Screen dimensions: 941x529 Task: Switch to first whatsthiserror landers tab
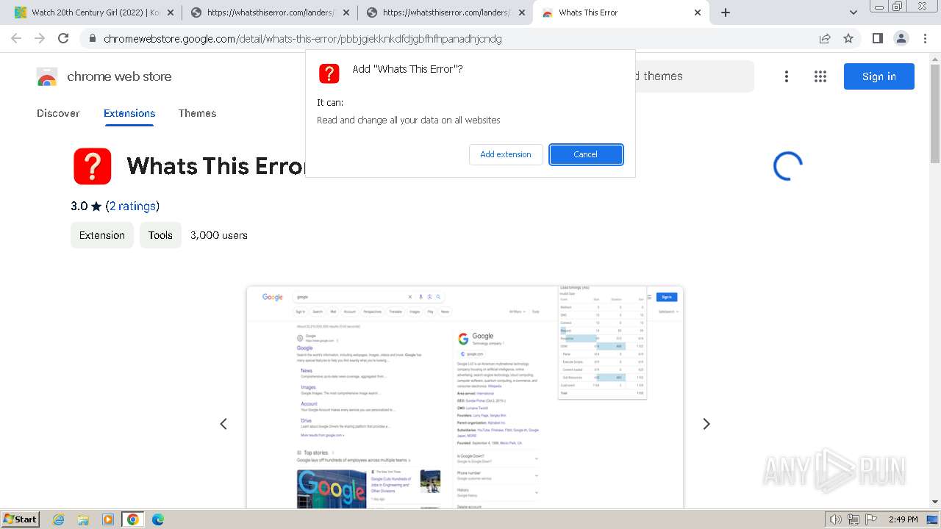pos(269,12)
